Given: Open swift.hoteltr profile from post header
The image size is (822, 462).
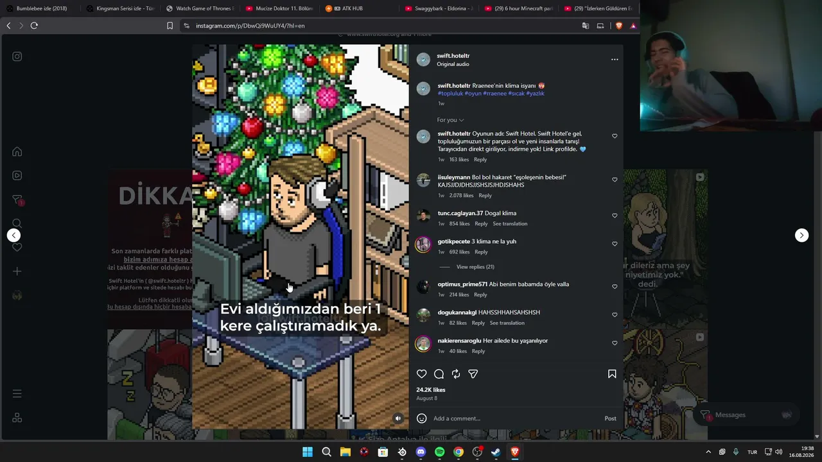Looking at the screenshot, I should click(x=453, y=56).
